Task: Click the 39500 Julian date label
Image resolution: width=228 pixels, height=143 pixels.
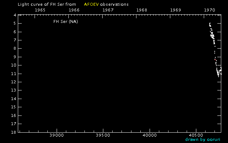Action: pyautogui.click(x=103, y=135)
